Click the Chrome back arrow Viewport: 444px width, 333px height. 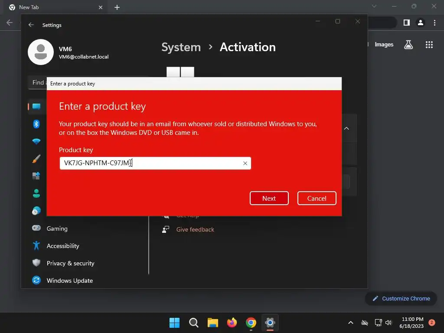click(x=10, y=23)
